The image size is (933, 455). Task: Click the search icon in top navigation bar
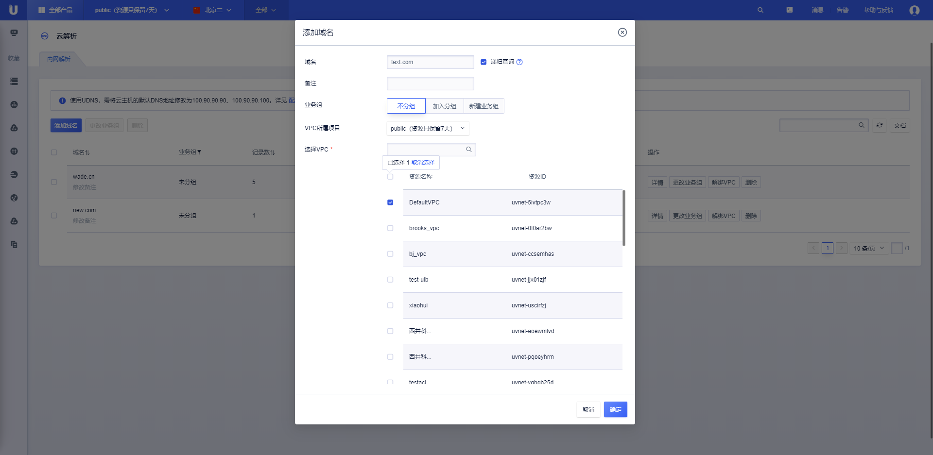[760, 10]
